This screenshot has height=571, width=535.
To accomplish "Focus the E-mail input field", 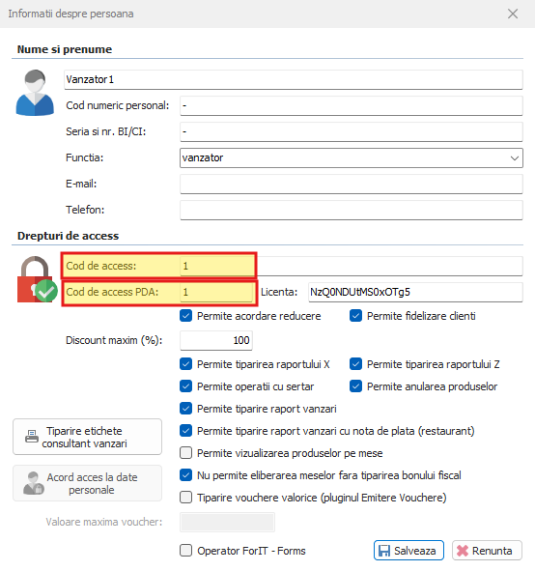I will click(352, 184).
